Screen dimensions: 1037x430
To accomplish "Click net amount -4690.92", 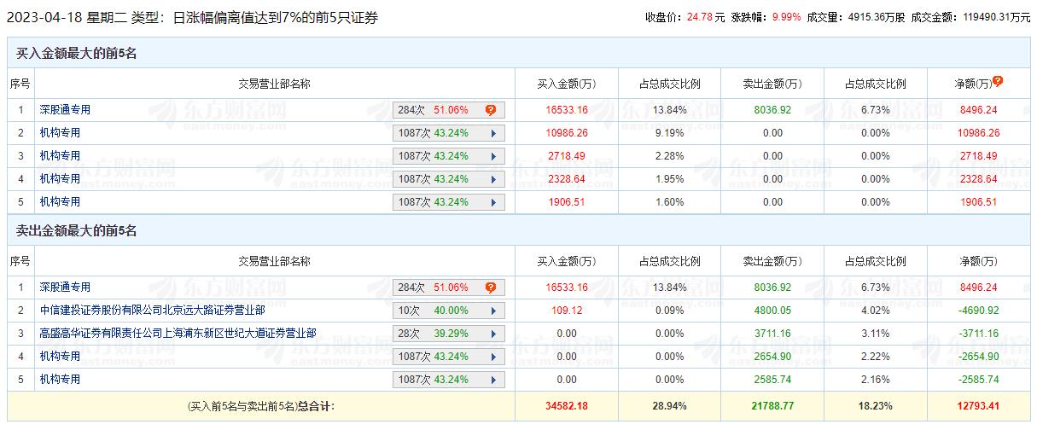I will [x=978, y=311].
